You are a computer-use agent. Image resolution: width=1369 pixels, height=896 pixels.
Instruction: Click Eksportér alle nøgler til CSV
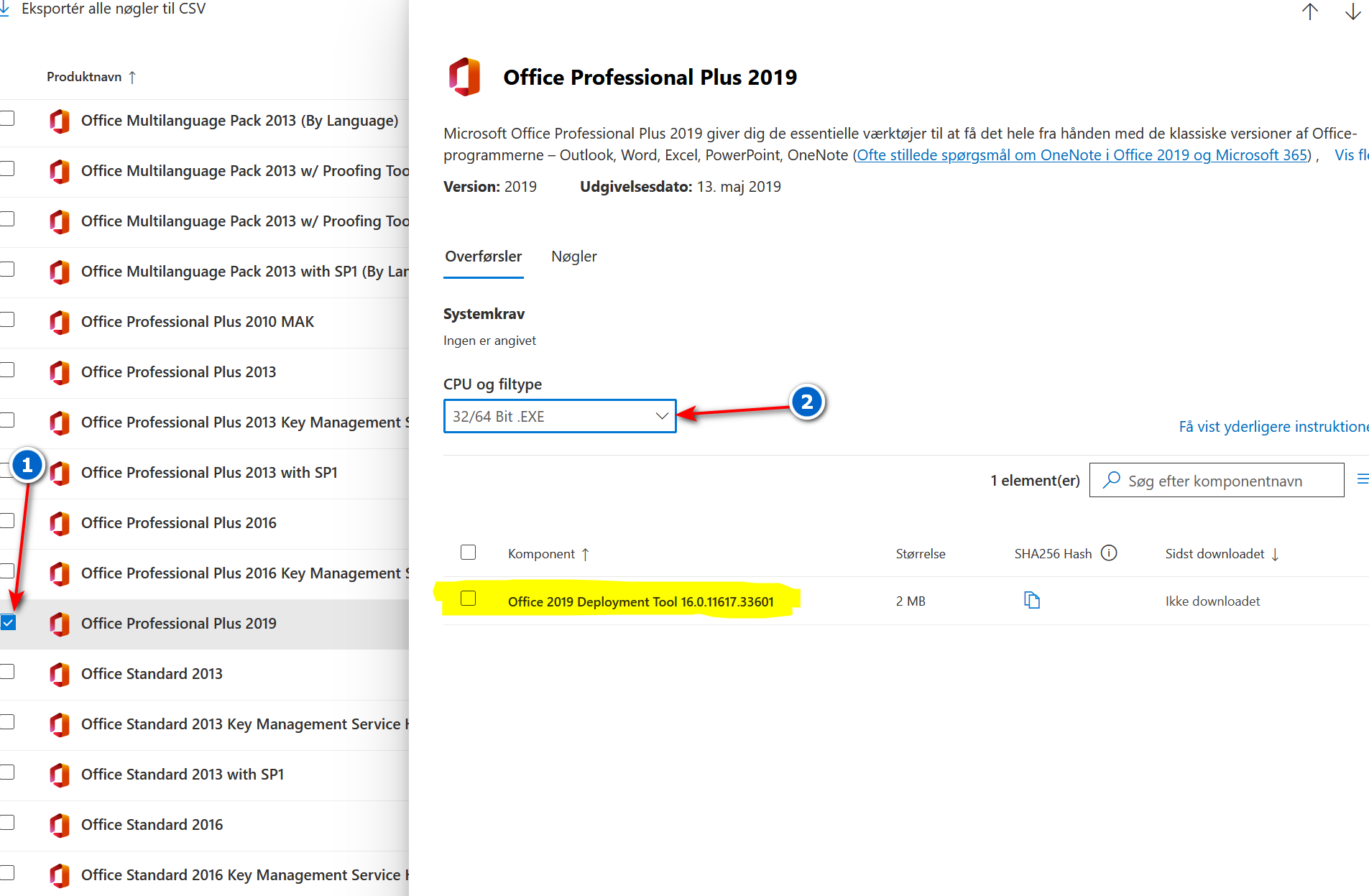(114, 9)
